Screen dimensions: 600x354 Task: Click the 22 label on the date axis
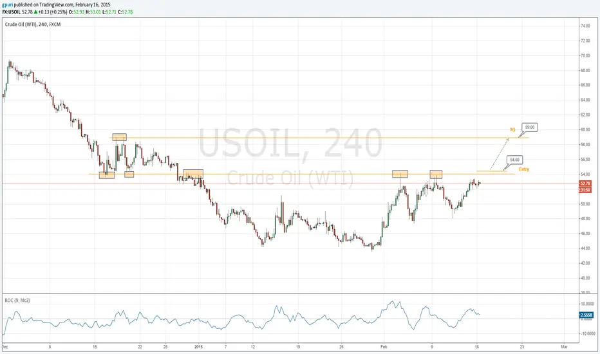click(140, 347)
